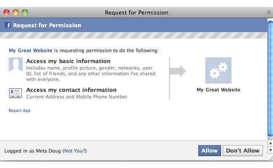The height and width of the screenshot is (168, 273).
Task: Zoom the window with the green button
Action: pyautogui.click(x=25, y=13)
